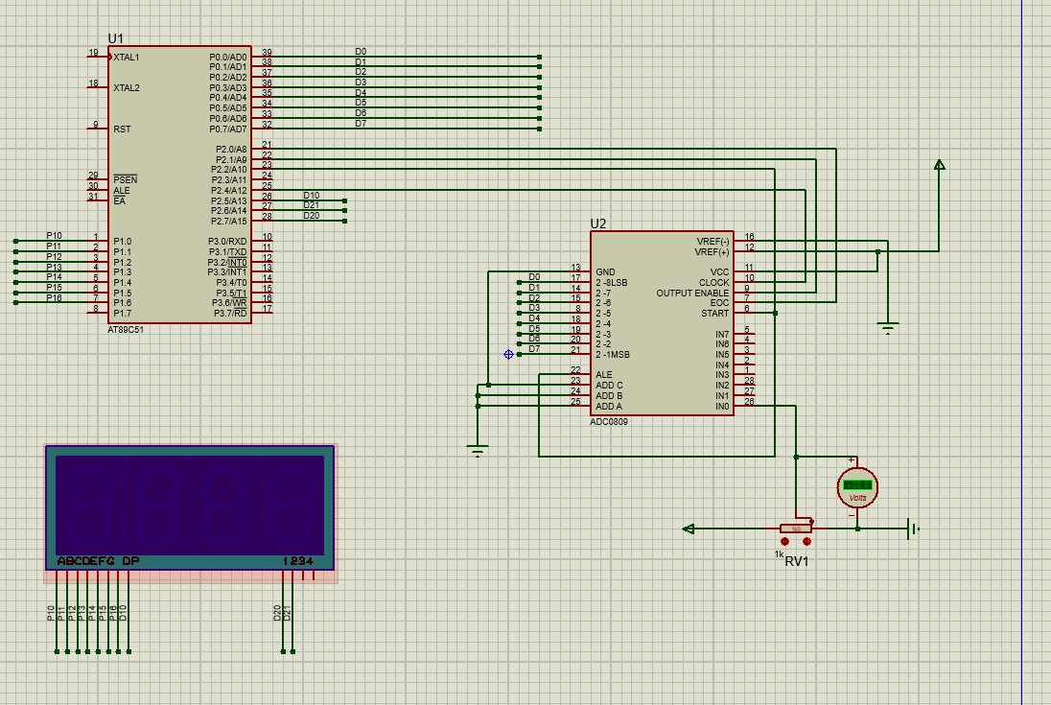Select the AT89C51 microcontroller body
Viewport: 1051px width, 705px height.
179,184
